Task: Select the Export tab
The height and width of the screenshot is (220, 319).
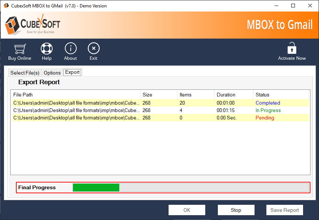Action: coord(72,72)
